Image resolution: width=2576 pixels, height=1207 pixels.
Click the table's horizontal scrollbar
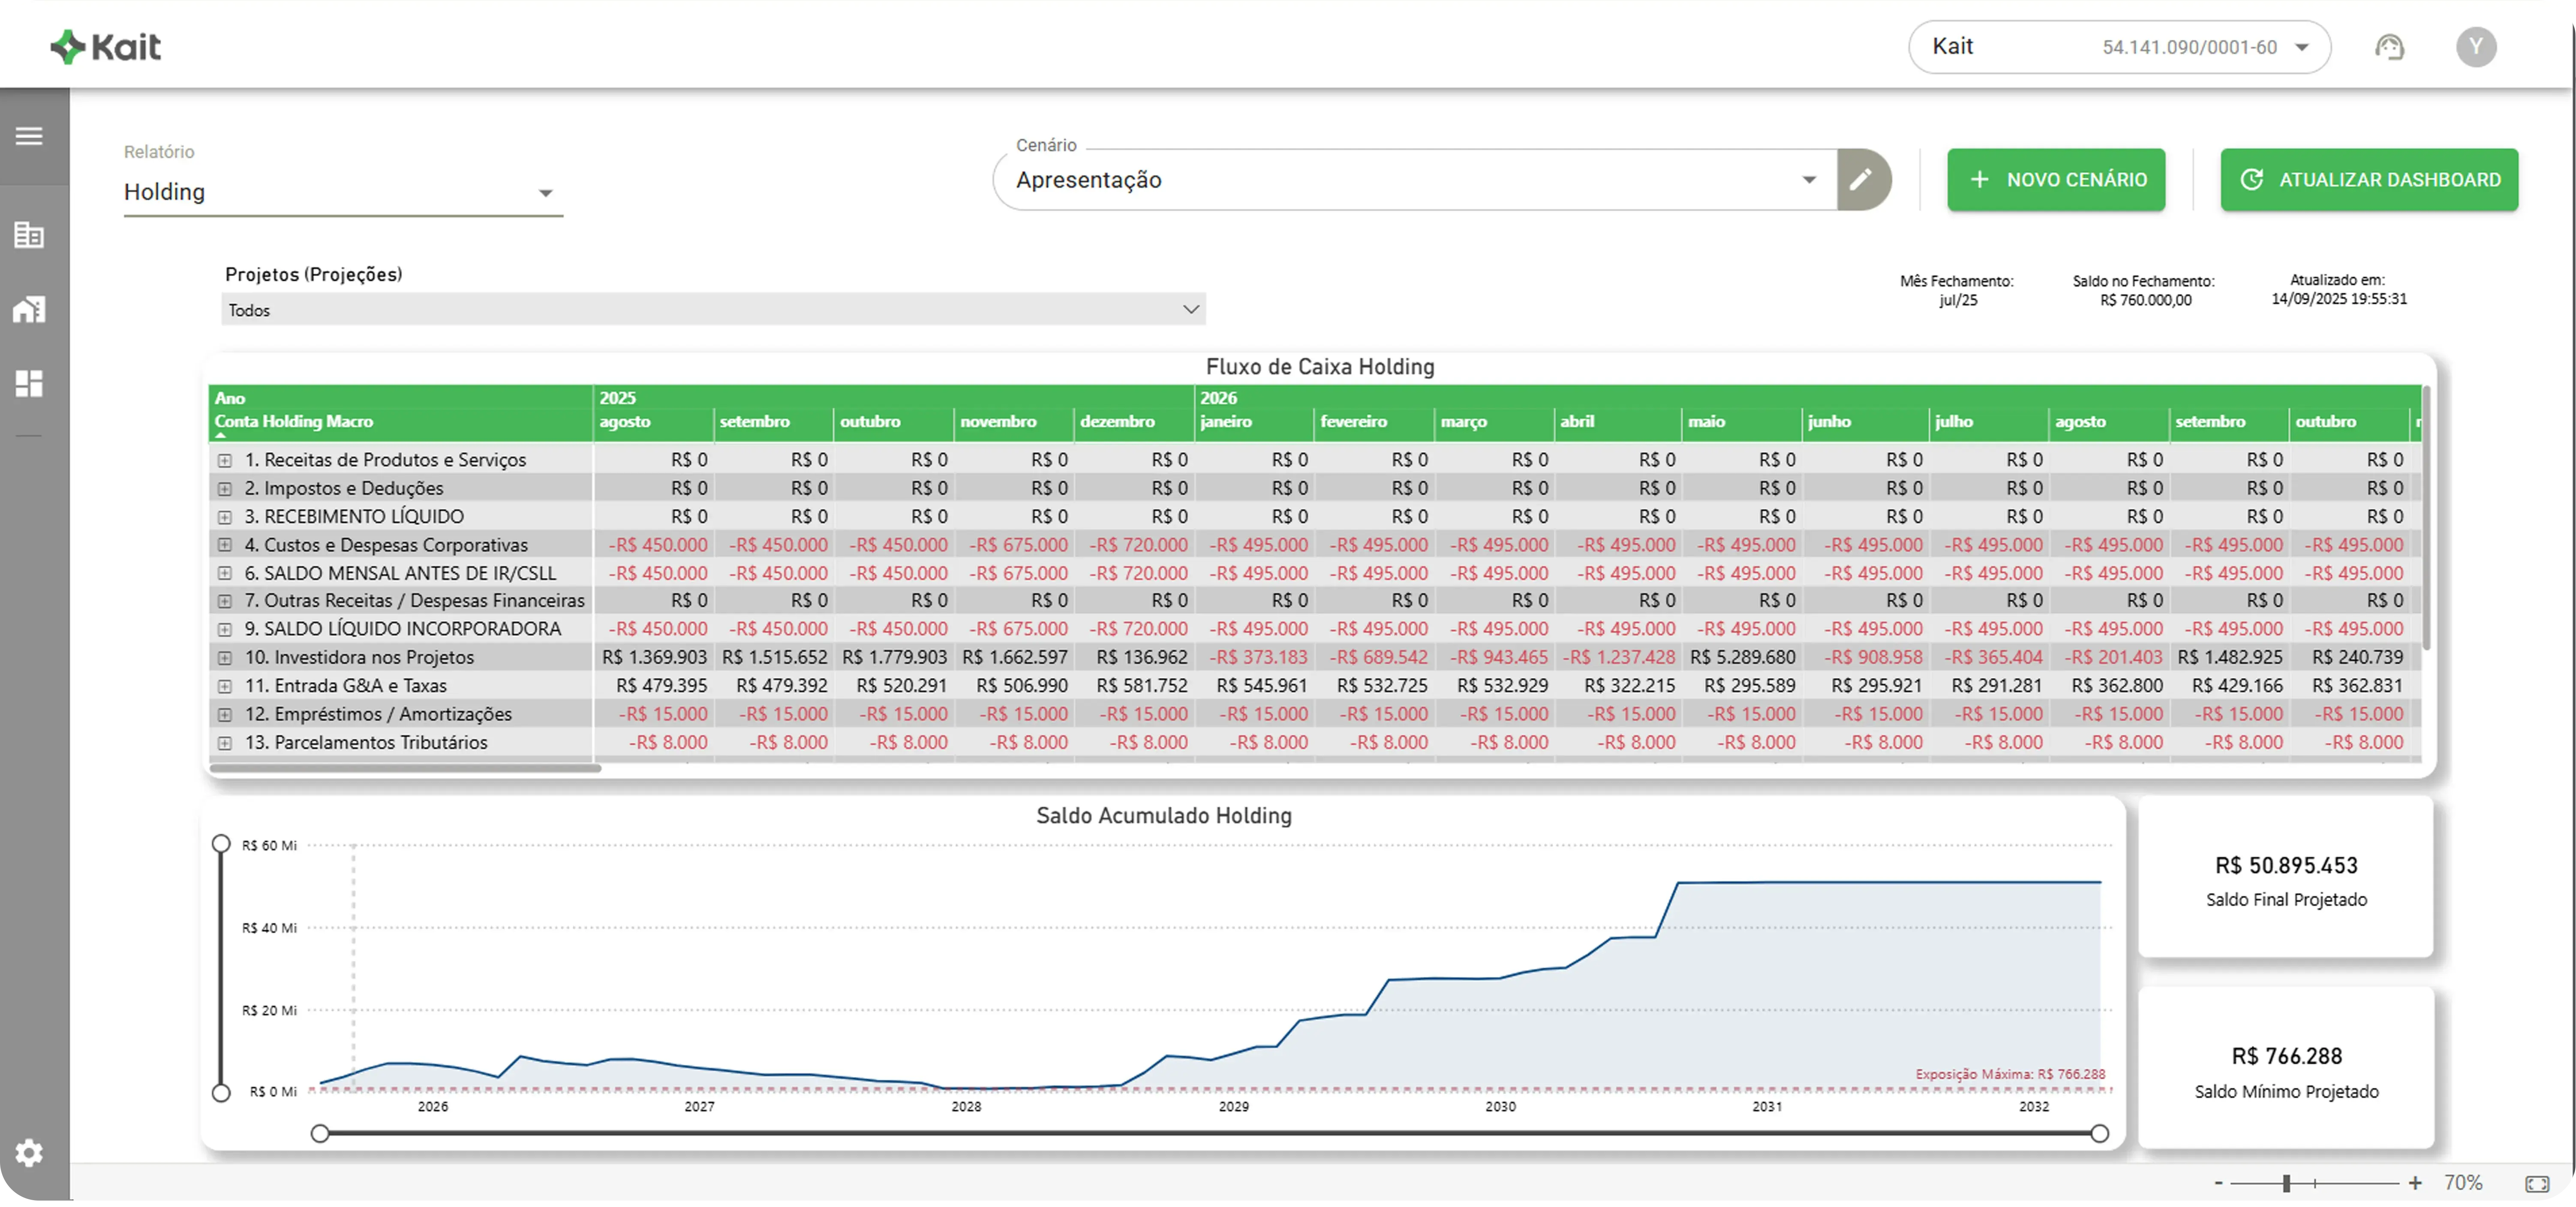pyautogui.click(x=405, y=768)
